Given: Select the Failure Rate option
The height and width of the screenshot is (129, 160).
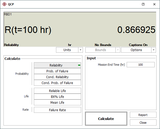Looking at the screenshot, I should [57, 110].
